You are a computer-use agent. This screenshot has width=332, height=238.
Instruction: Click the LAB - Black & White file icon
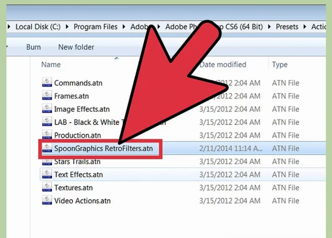pyautogui.click(x=47, y=122)
